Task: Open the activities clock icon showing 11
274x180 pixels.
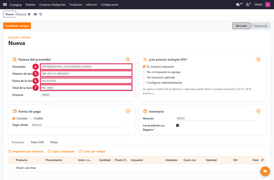Action: (x=248, y=4)
